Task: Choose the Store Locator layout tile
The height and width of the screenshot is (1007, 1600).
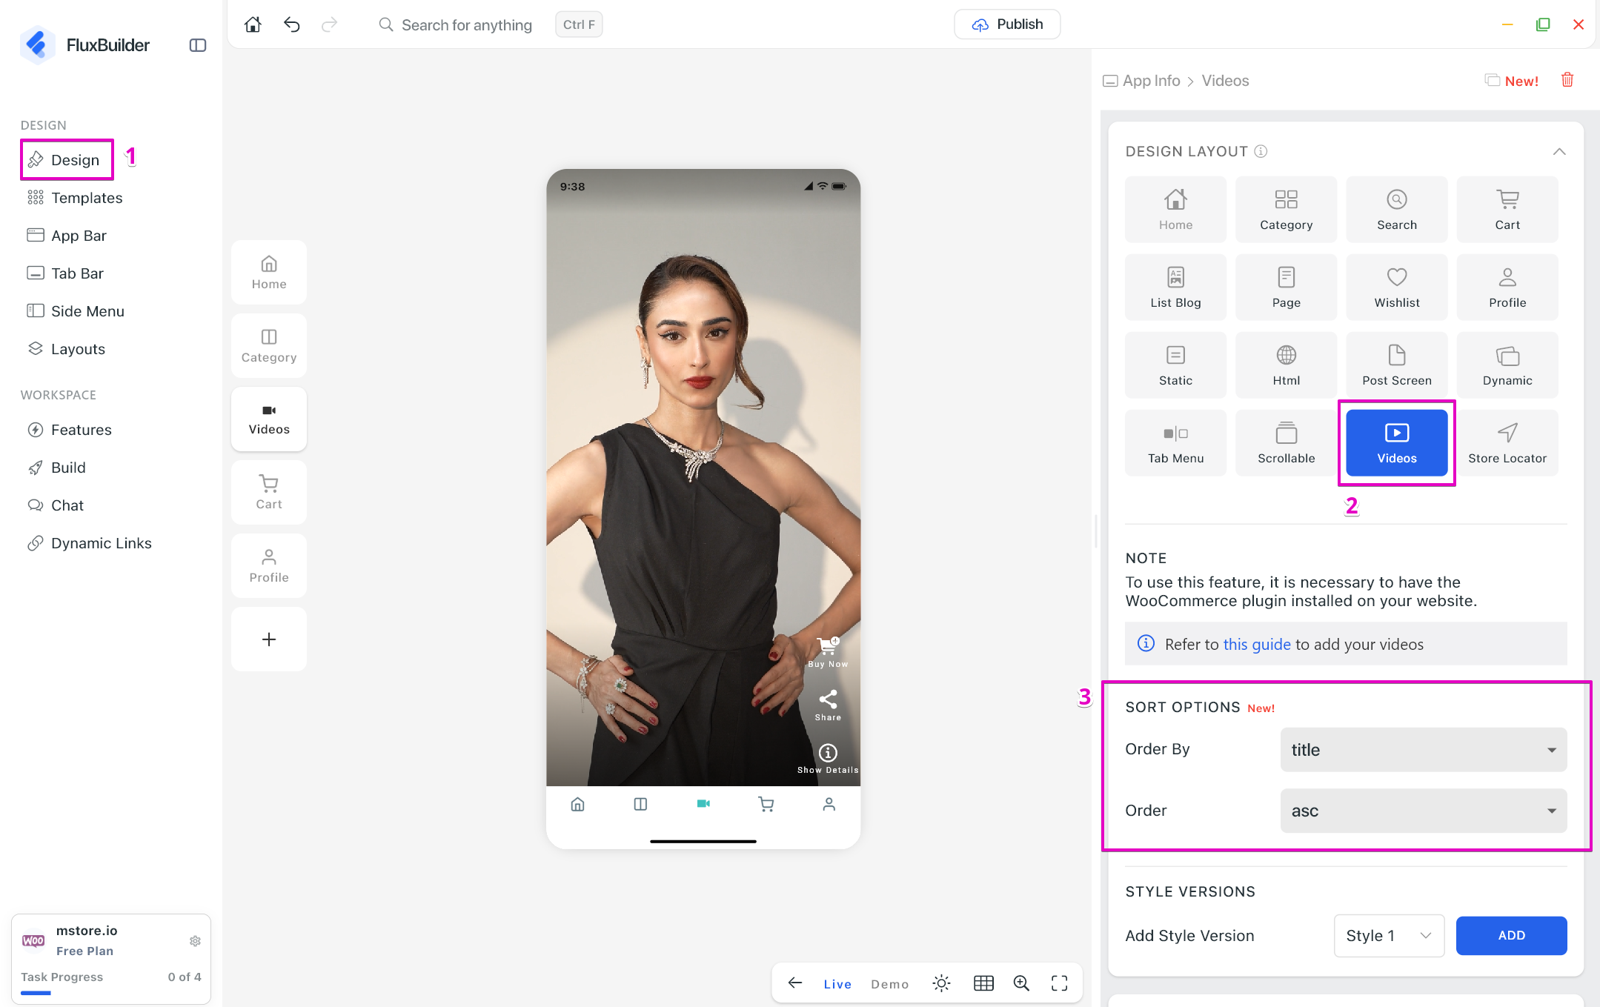Action: point(1507,442)
